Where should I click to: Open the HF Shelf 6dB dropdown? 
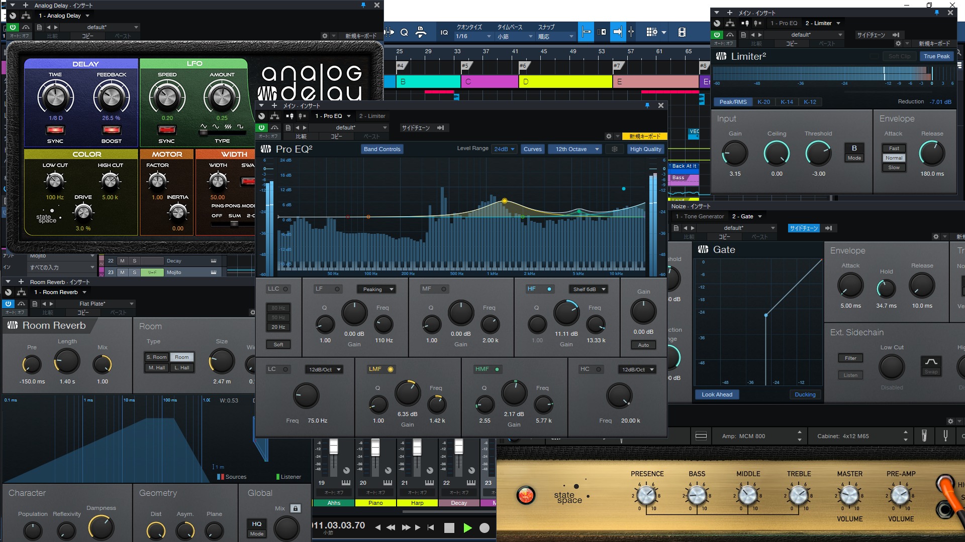[588, 289]
